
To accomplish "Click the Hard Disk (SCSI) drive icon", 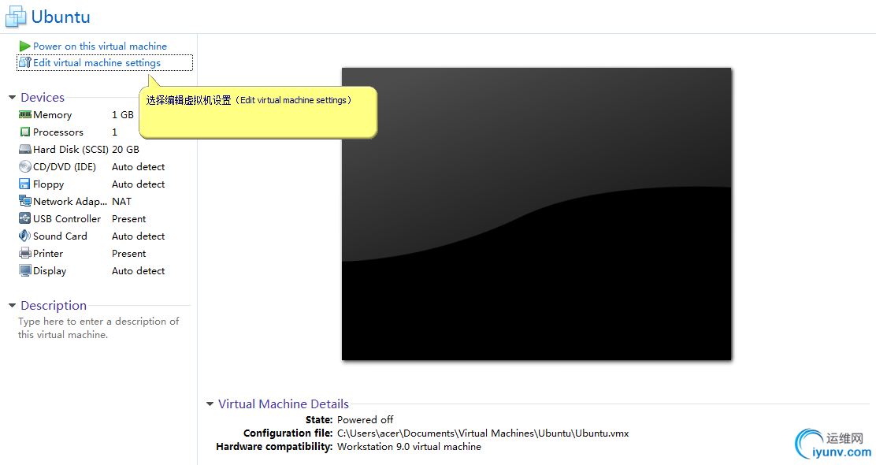I will (x=25, y=149).
